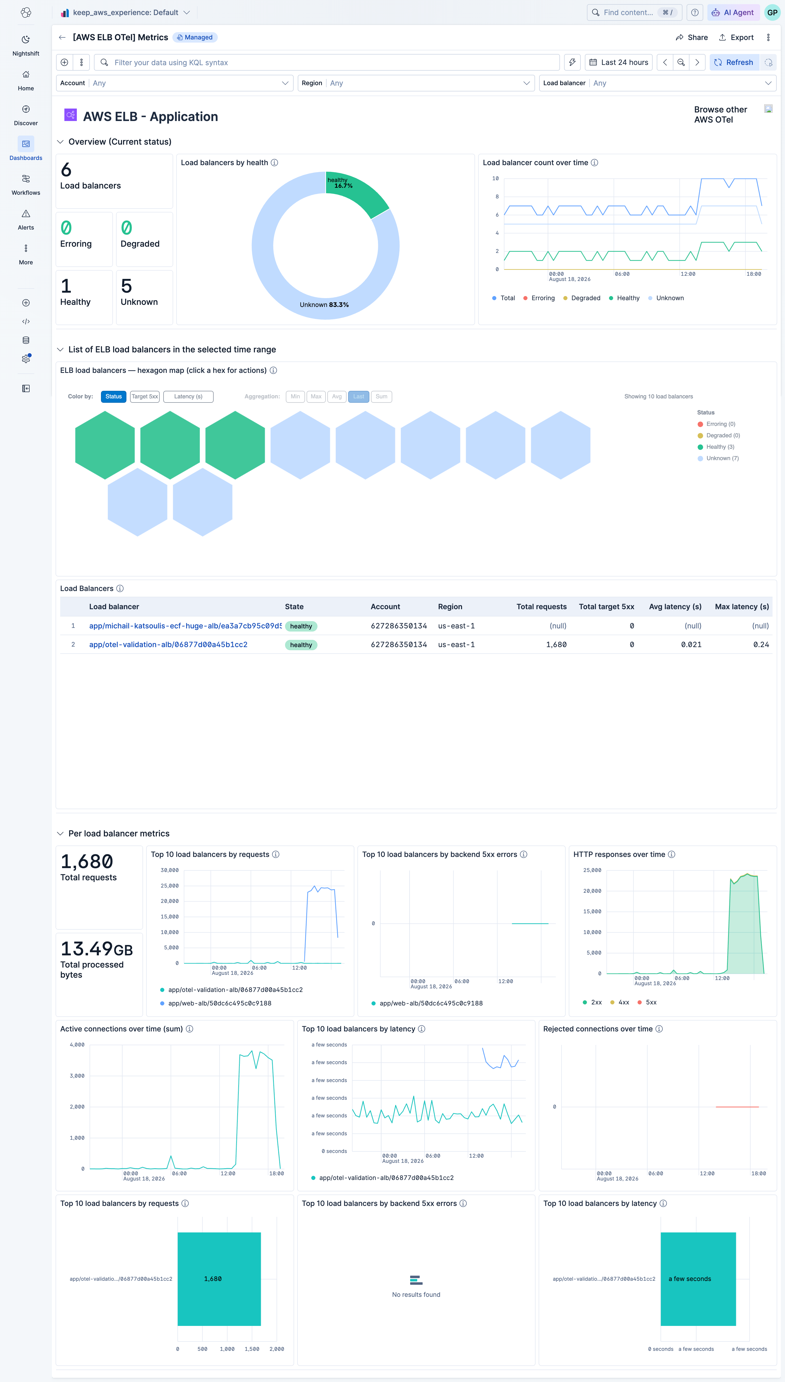Viewport: 785px width, 1382px height.
Task: Click the collapse side navigation icon
Action: (25, 389)
